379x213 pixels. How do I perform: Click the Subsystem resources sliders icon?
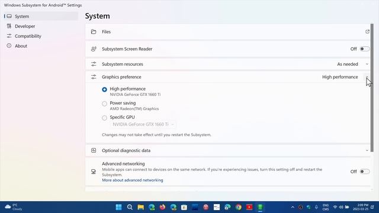tap(94, 64)
